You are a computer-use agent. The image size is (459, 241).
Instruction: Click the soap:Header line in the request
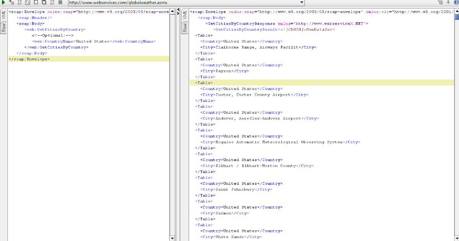[x=34, y=18]
